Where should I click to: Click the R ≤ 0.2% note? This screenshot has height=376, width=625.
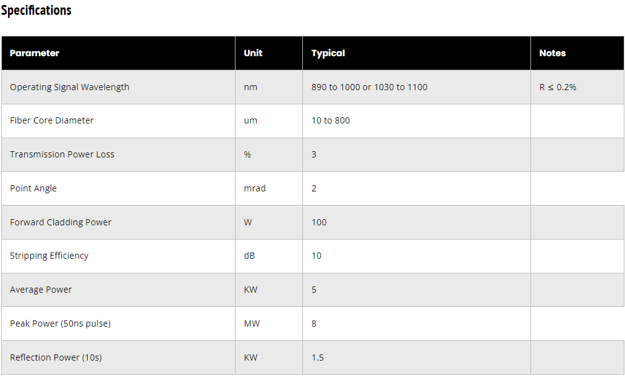(x=558, y=87)
